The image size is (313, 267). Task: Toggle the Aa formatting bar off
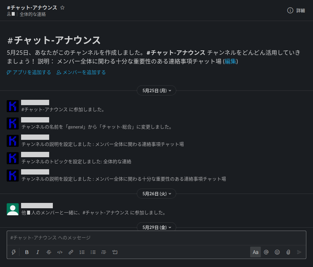[x=255, y=252]
